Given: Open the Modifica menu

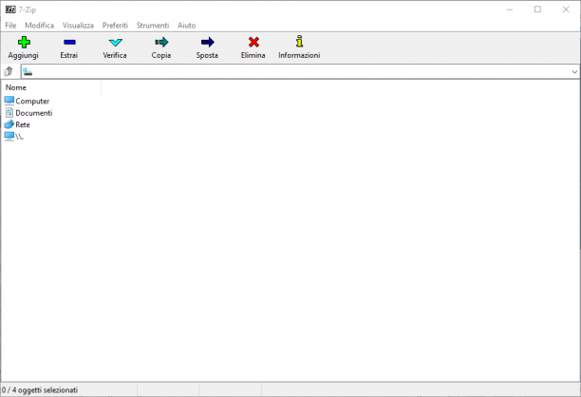Looking at the screenshot, I should tap(39, 26).
